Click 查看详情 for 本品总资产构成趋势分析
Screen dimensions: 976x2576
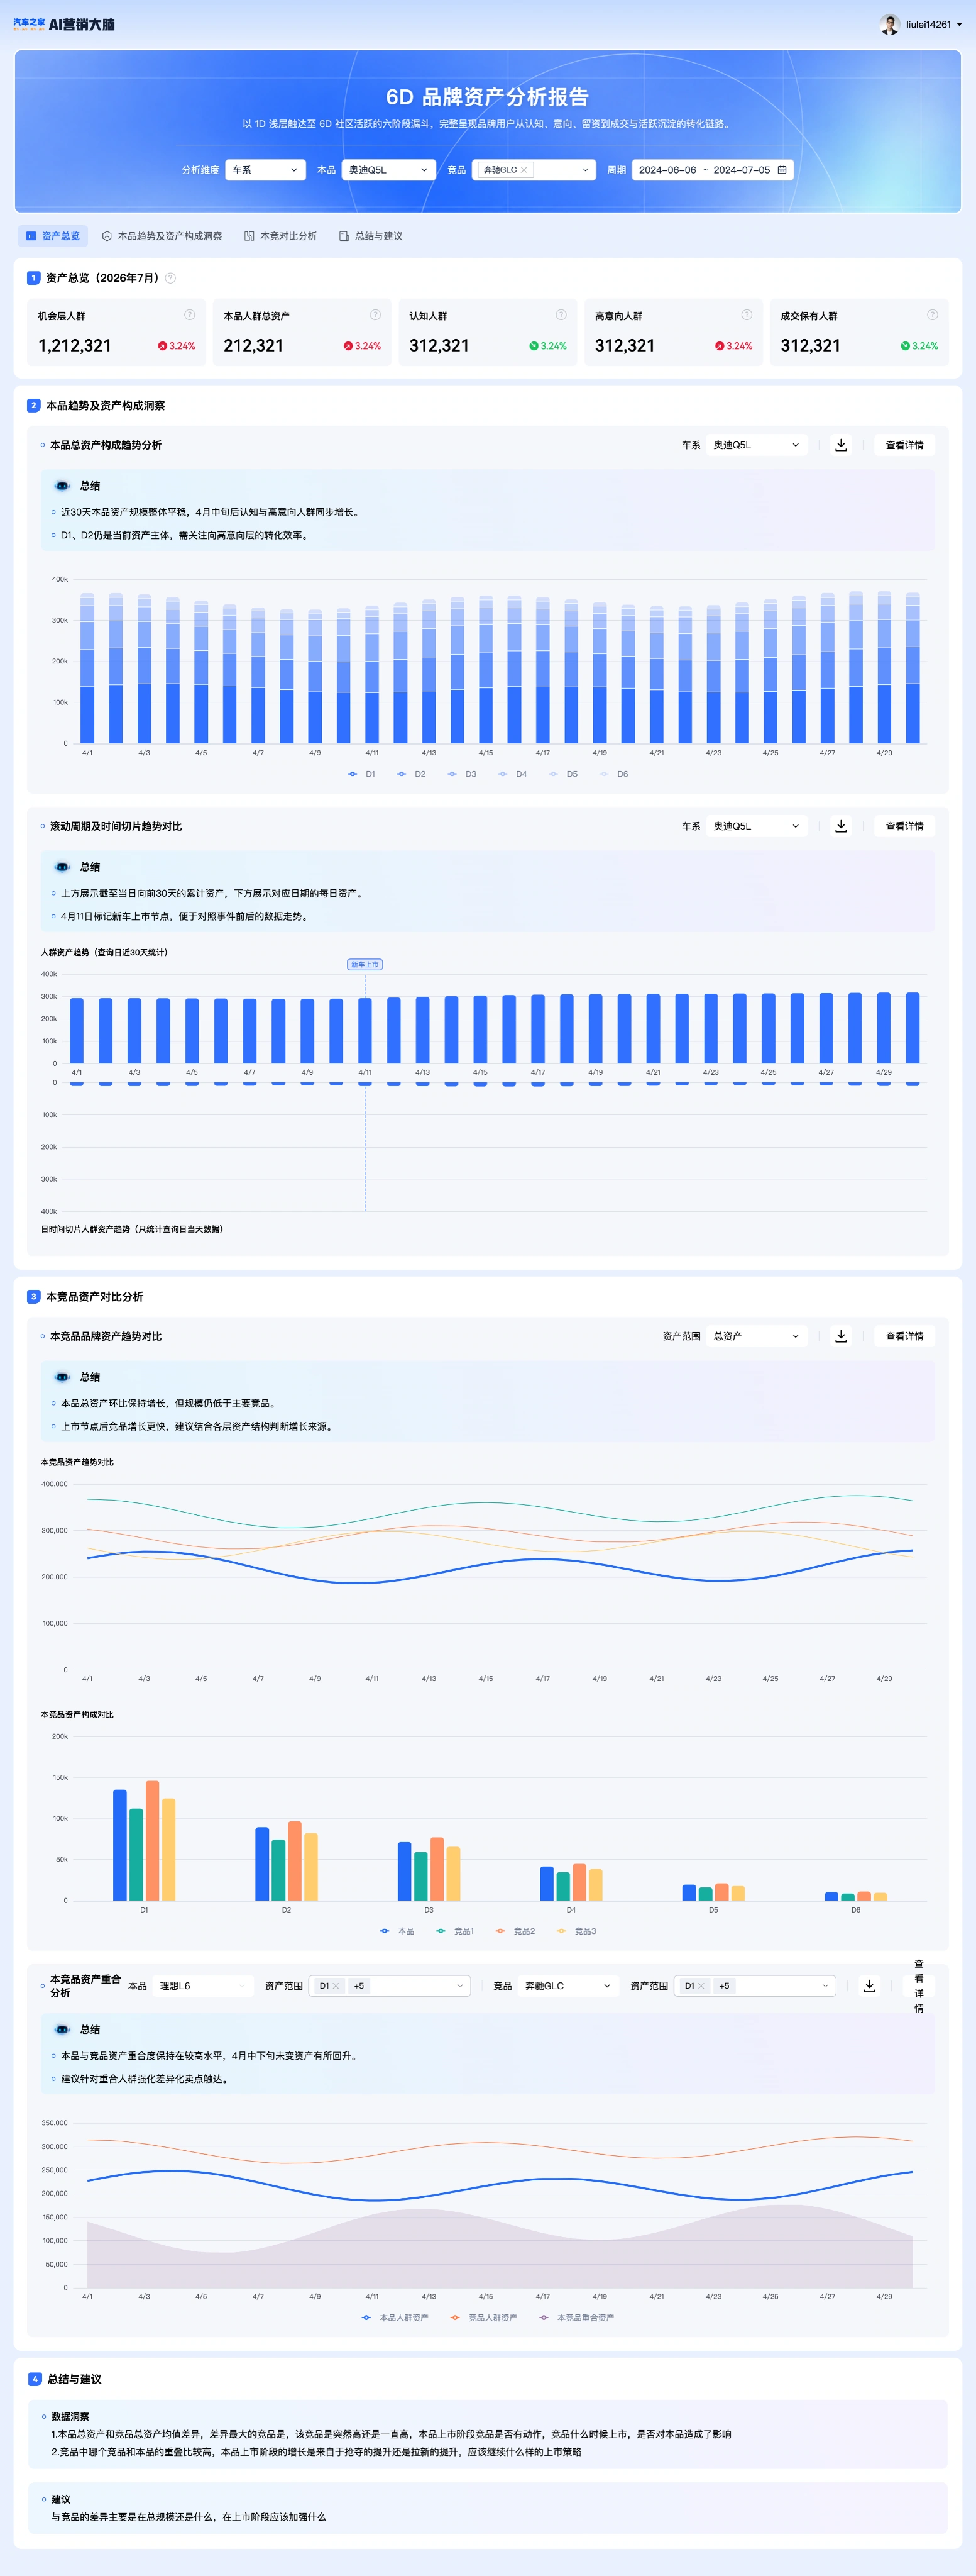[x=904, y=445]
